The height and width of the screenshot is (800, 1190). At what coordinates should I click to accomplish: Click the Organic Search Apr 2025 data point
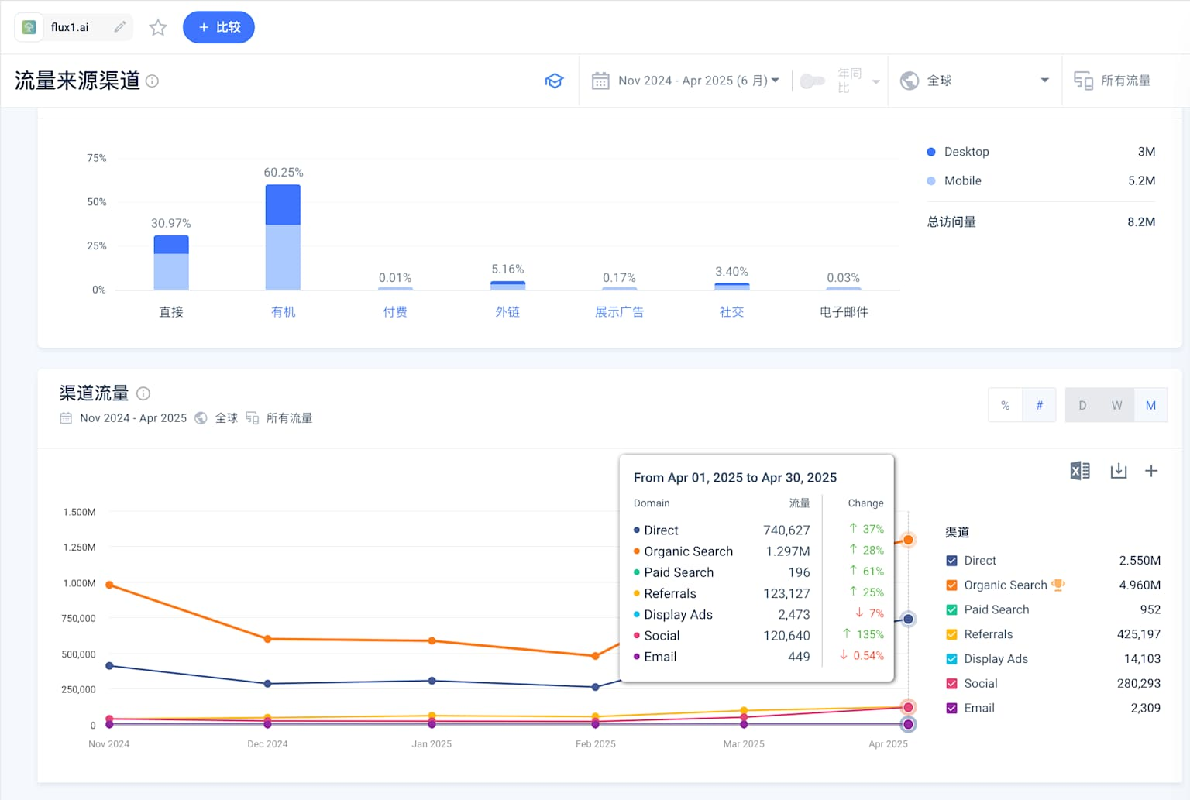pyautogui.click(x=908, y=540)
